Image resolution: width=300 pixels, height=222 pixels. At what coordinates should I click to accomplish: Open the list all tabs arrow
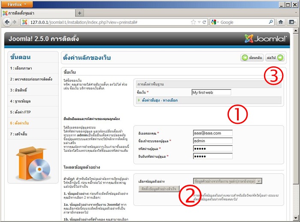tap(297, 13)
